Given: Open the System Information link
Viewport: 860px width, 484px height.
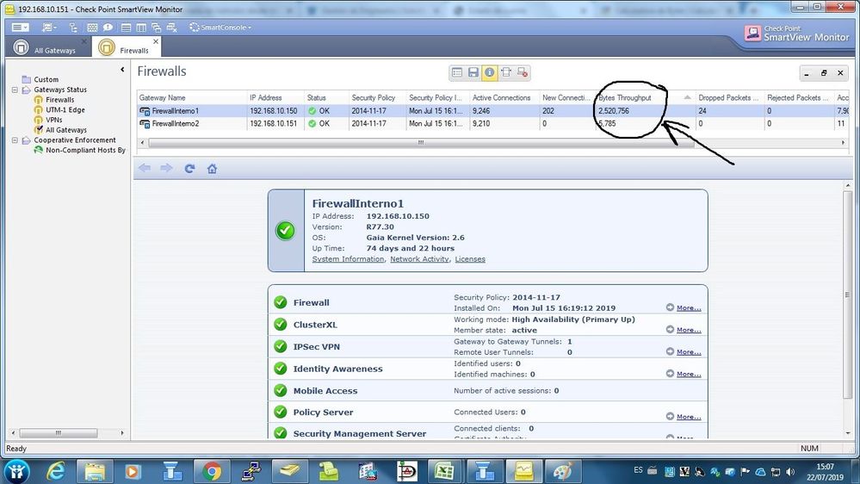Looking at the screenshot, I should (x=348, y=259).
